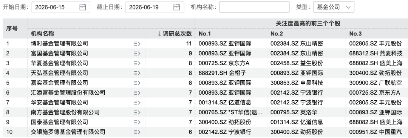Click 000765.SZ *ST华信 stock cell
The width and height of the screenshot is (408, 138).
[x=230, y=112]
